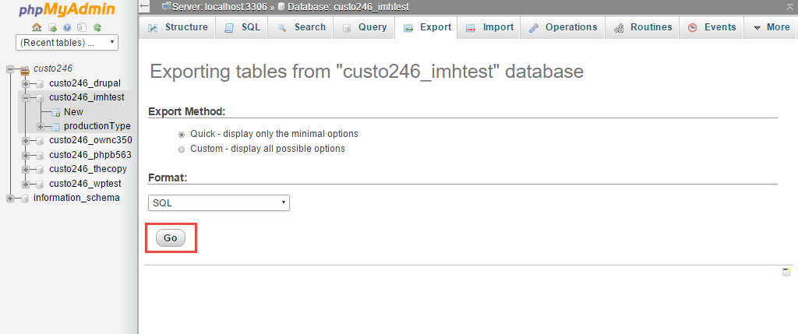Click the New table icon under custo246_imhtest
Image resolution: width=798 pixels, height=334 pixels.
[56, 112]
